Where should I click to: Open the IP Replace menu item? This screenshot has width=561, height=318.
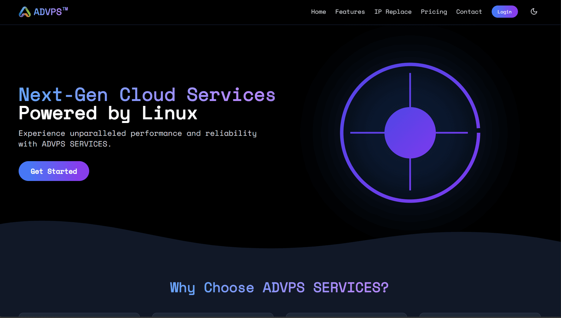(x=393, y=12)
